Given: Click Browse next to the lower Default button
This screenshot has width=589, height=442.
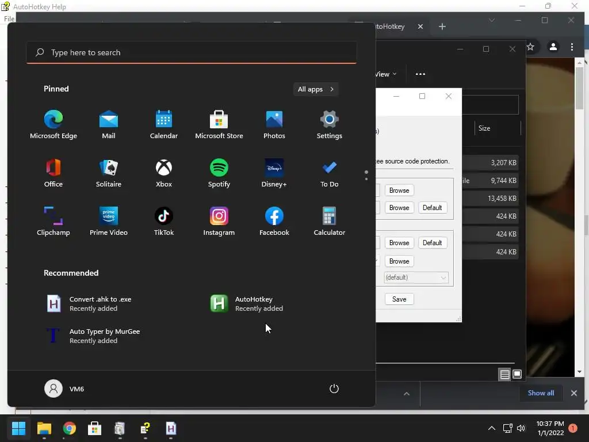Looking at the screenshot, I should click(x=399, y=243).
